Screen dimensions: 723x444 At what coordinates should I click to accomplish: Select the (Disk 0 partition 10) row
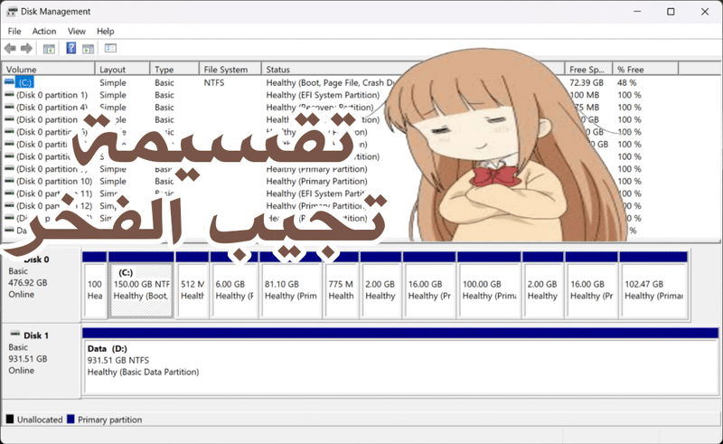[54, 181]
